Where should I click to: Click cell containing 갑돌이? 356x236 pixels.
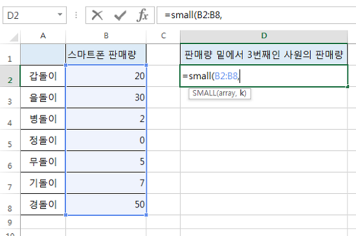43,76
